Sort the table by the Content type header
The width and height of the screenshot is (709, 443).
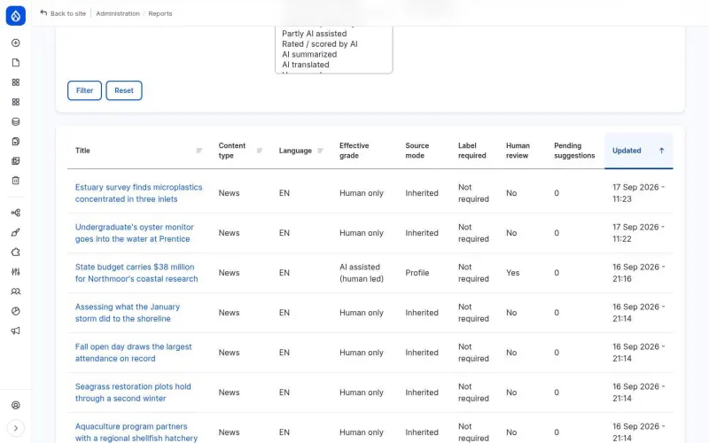tap(232, 151)
